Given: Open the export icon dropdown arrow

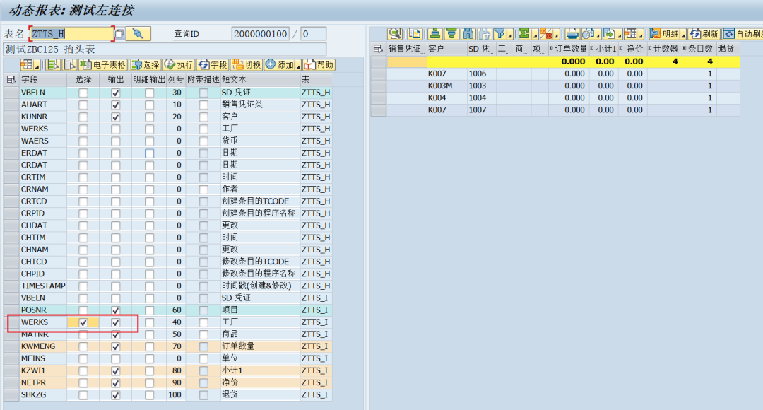Looking at the screenshot, I should pos(619,35).
